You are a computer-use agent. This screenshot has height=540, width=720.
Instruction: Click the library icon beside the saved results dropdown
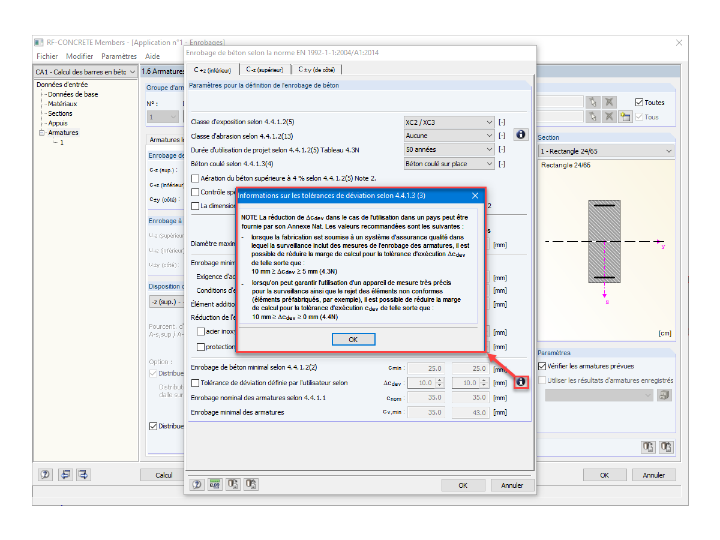(664, 395)
